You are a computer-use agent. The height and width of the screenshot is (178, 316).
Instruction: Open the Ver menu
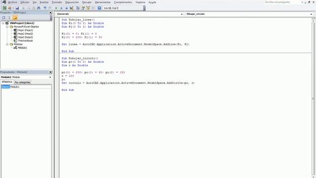tap(35, 2)
